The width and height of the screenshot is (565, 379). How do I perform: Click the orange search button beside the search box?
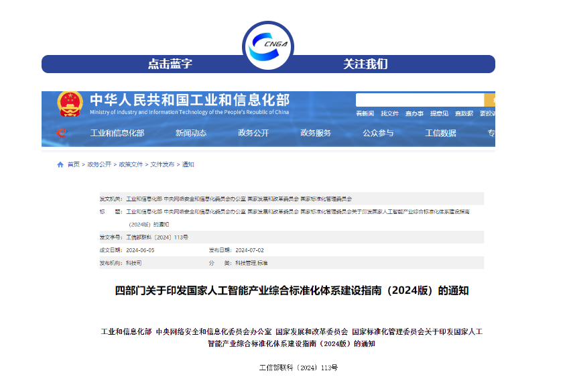490,100
